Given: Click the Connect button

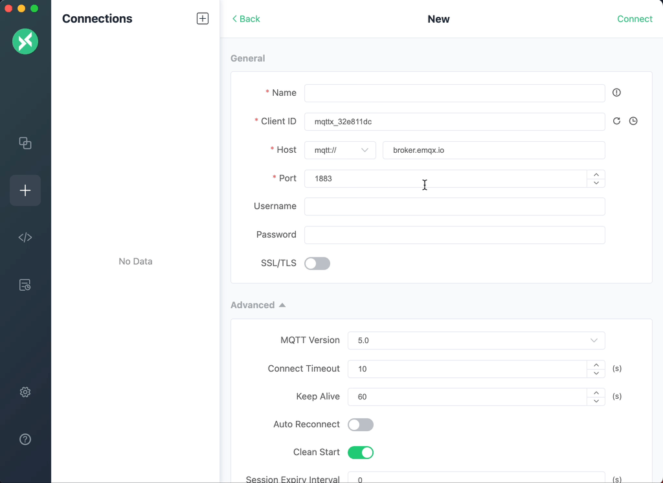Looking at the screenshot, I should [x=635, y=19].
